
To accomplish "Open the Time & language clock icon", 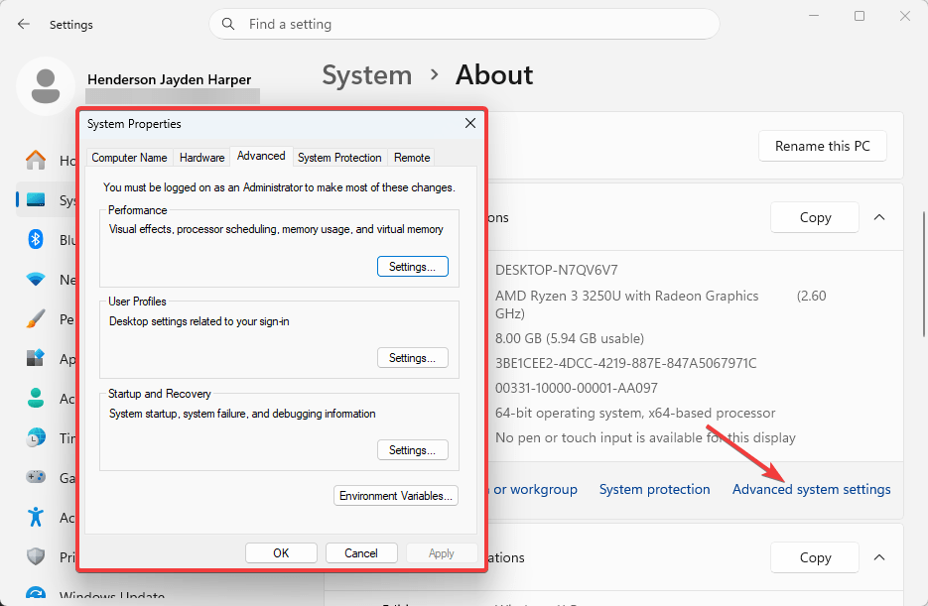I will pos(36,437).
